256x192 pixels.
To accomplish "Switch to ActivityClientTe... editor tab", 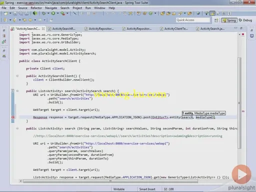I will (176, 29).
